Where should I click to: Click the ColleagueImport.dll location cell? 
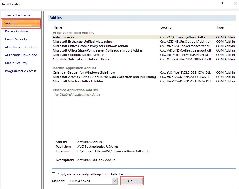click(185, 50)
